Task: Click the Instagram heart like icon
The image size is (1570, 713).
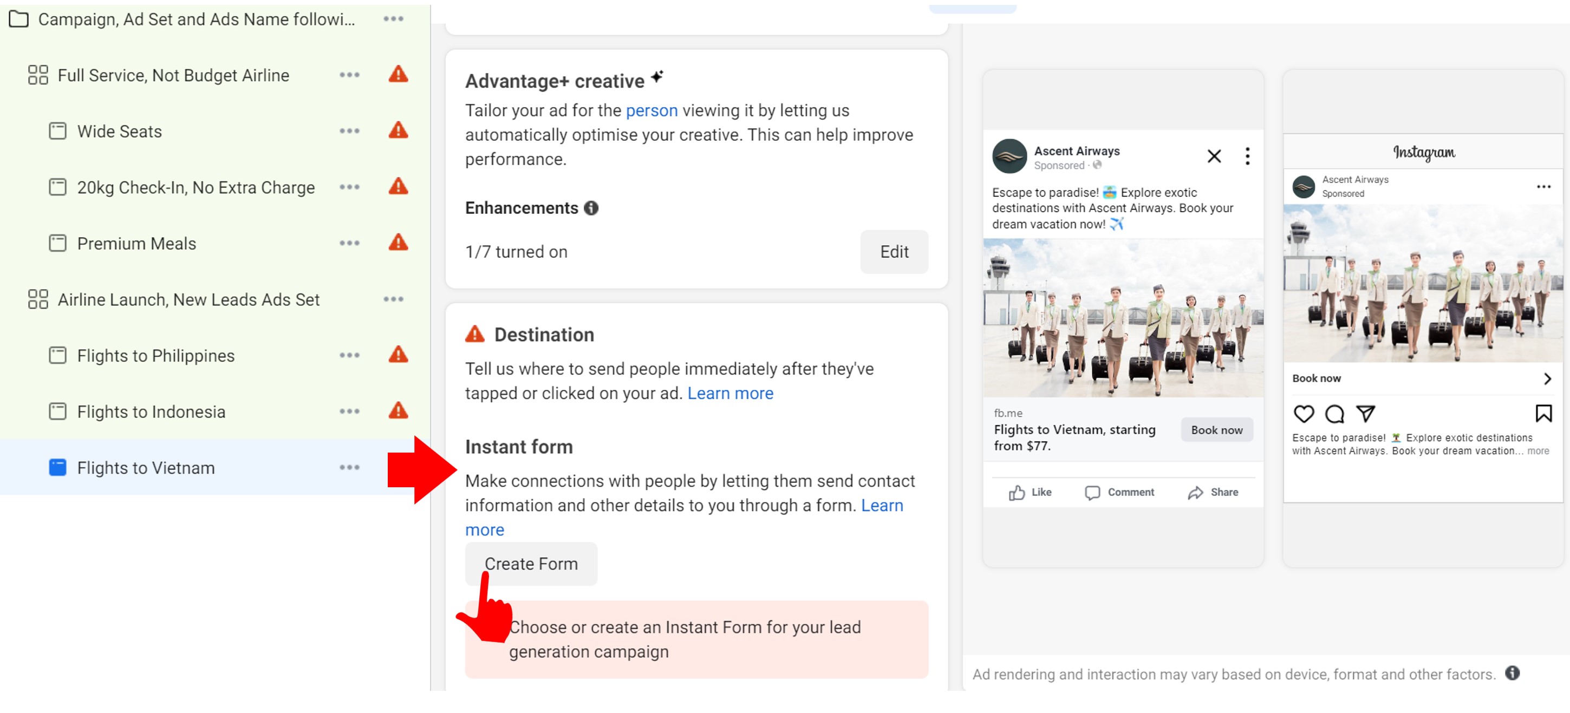Action: (1303, 414)
